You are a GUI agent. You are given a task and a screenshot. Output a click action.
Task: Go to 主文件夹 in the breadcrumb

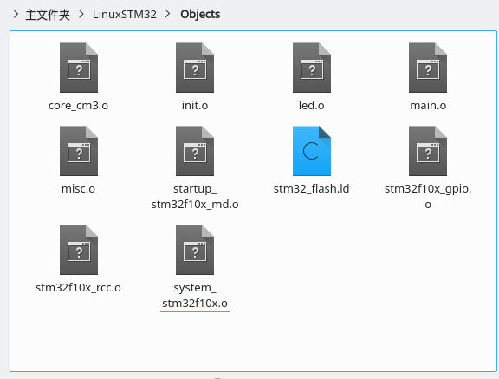48,15
